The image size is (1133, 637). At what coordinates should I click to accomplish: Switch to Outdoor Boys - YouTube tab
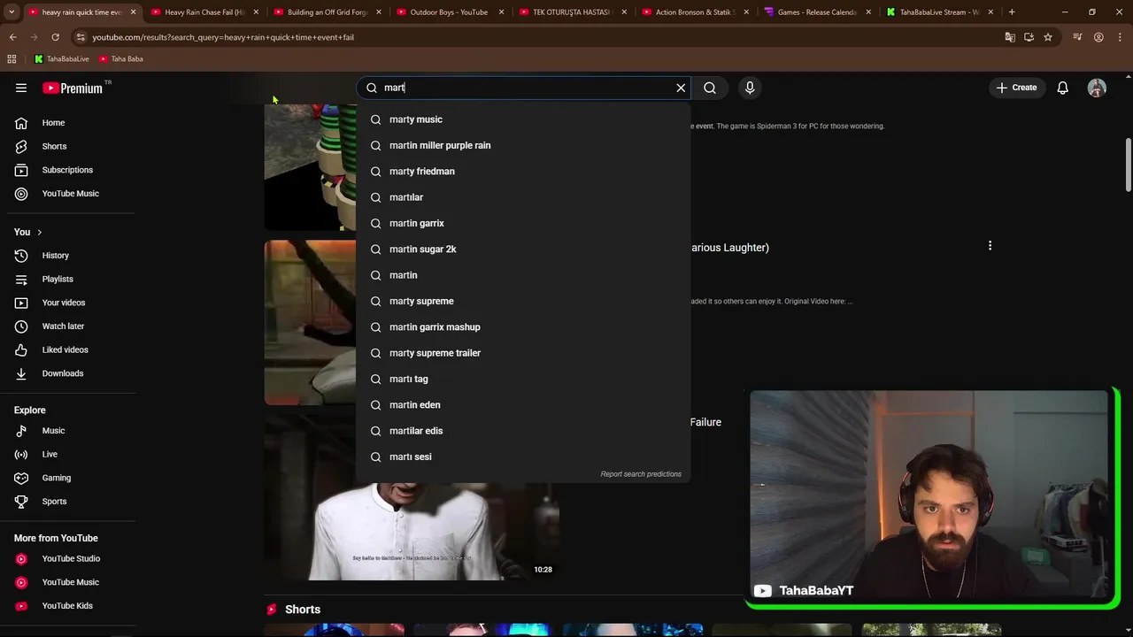click(x=449, y=12)
